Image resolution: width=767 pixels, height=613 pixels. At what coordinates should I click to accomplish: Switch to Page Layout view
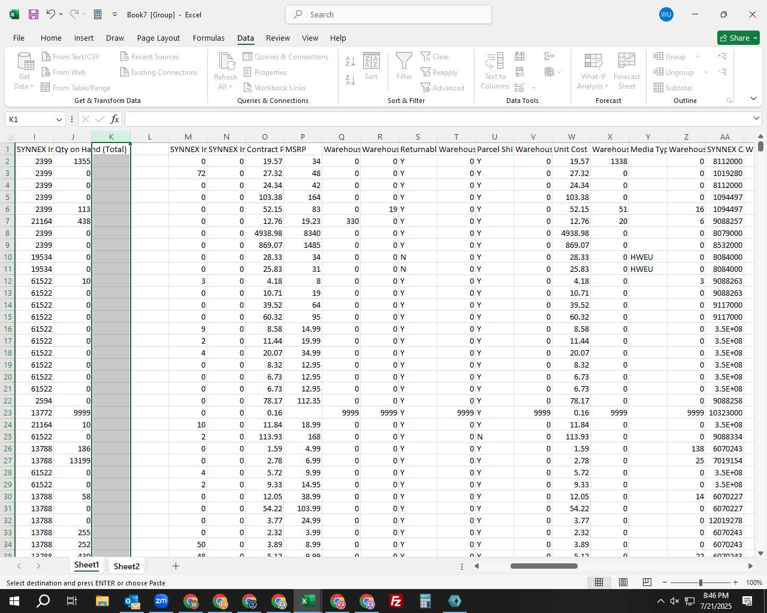tap(623, 582)
